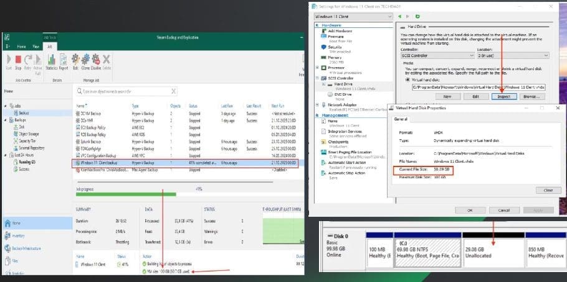The image size is (567, 282).
Task: Select Firmware in the hardware list
Action: (x=336, y=37)
